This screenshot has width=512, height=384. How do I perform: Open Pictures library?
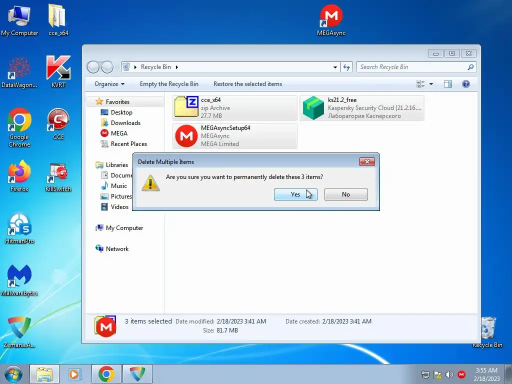coord(121,196)
